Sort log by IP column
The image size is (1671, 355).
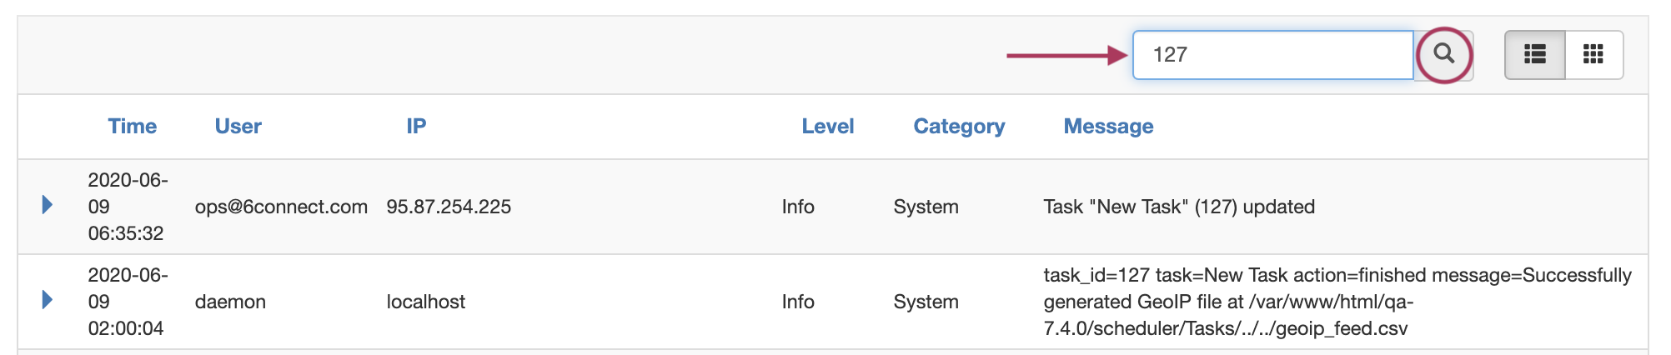coord(416,127)
